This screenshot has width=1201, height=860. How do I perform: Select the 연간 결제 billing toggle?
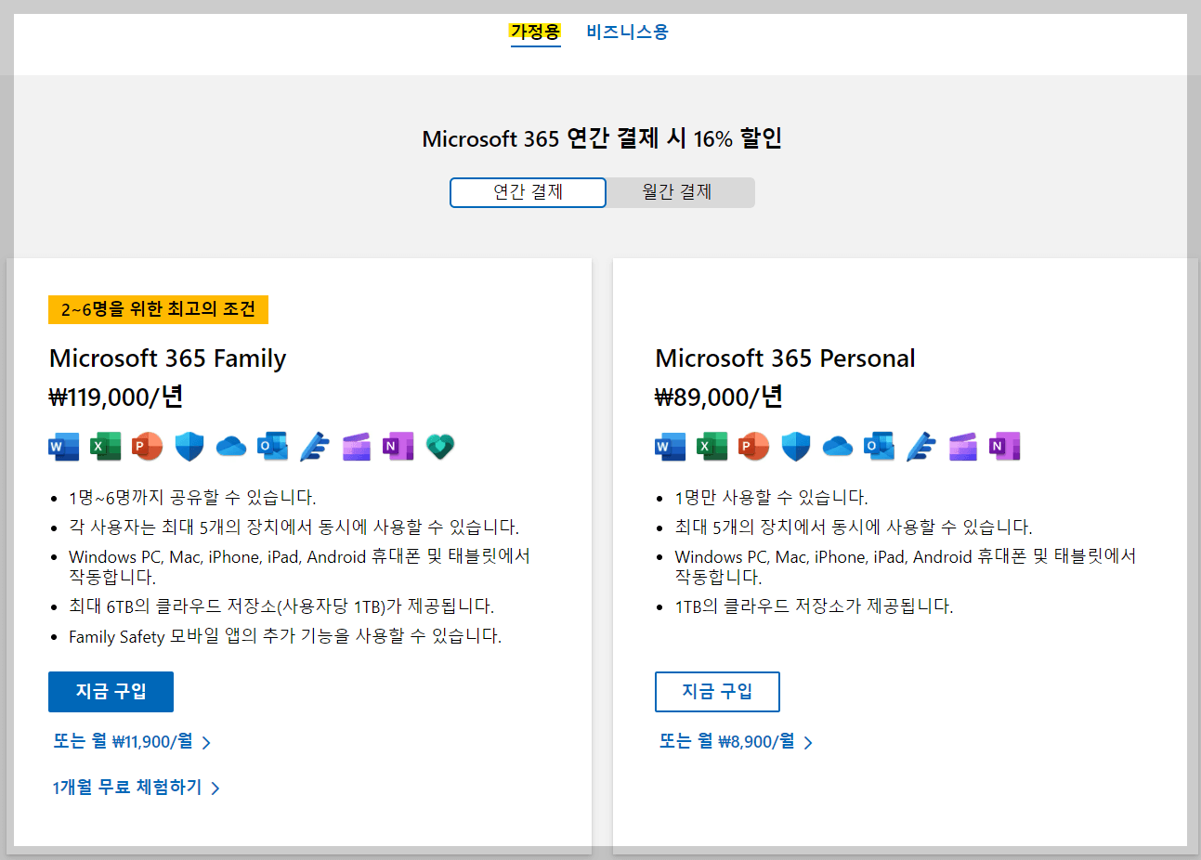528,192
